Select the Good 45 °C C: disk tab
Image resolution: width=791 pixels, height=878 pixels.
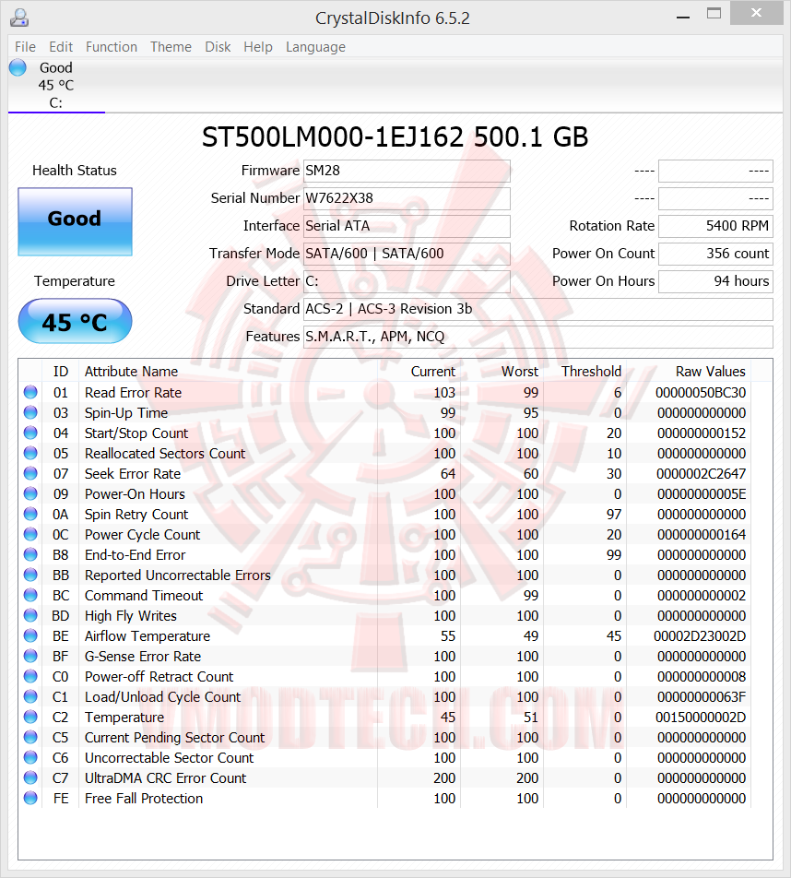(x=56, y=85)
